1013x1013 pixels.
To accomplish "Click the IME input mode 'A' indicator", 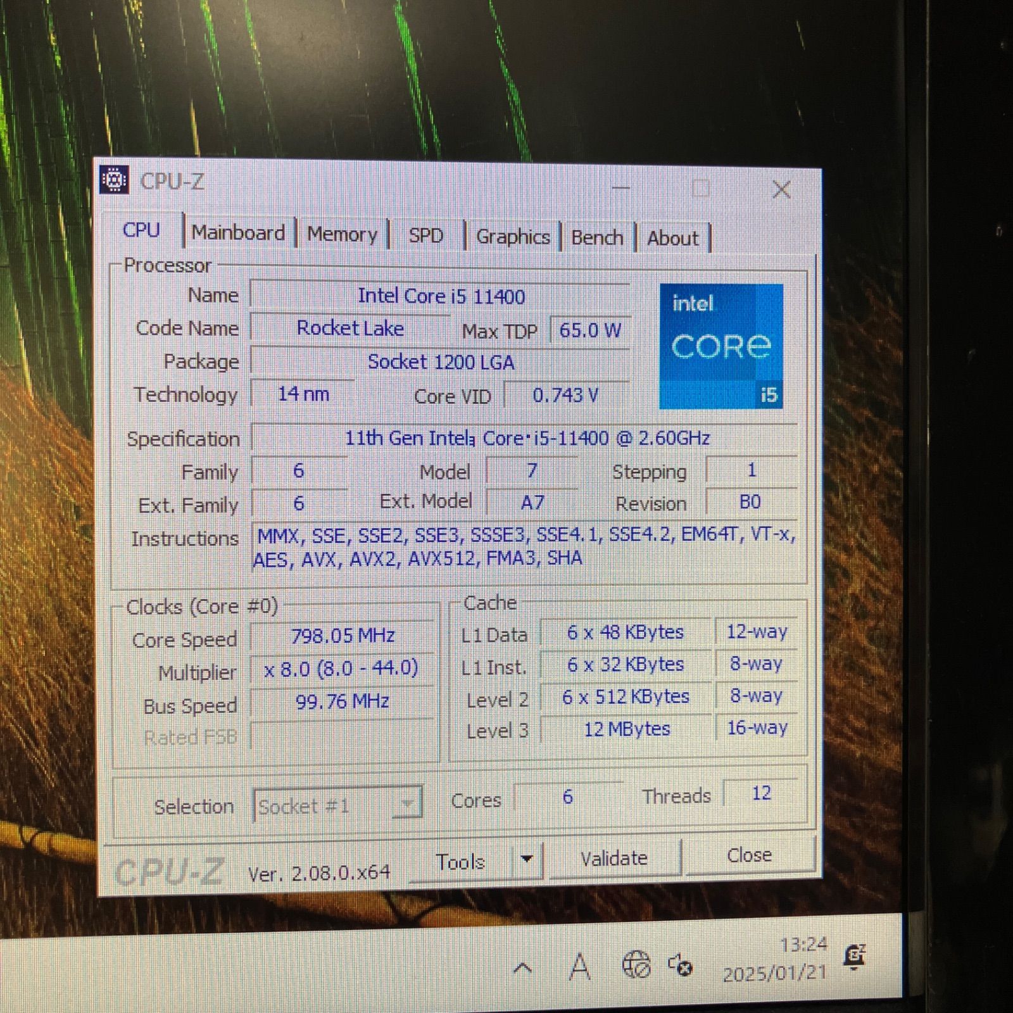I will (x=579, y=967).
